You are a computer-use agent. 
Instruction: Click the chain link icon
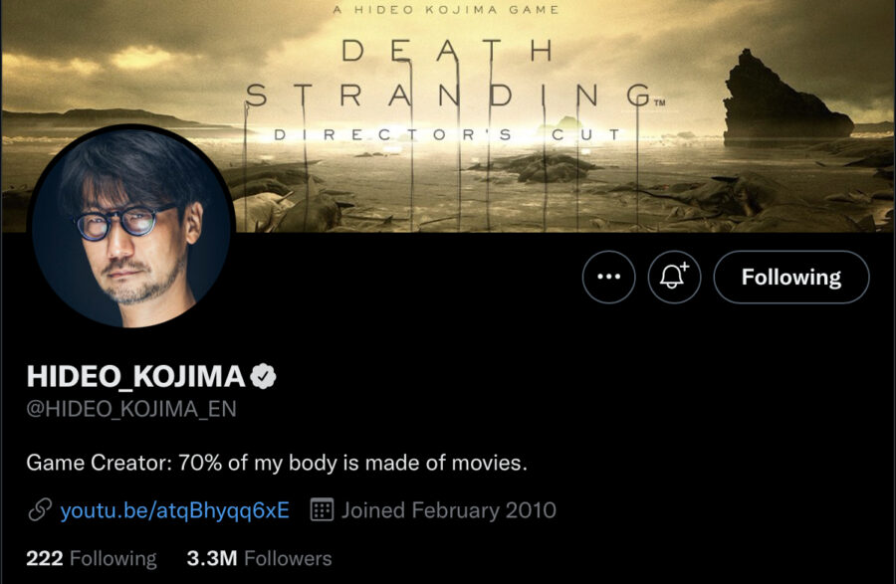[40, 510]
